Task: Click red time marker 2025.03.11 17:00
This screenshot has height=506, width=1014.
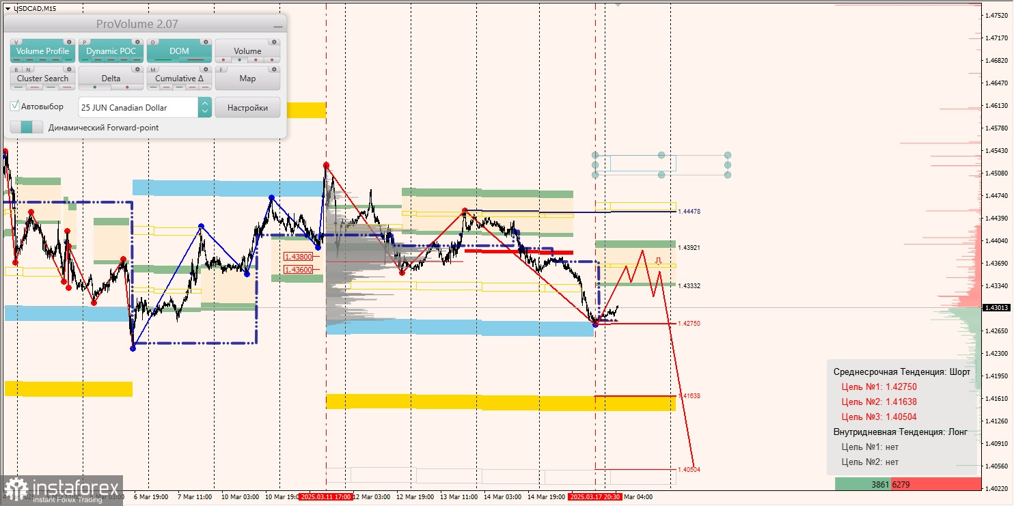Action: [x=325, y=496]
